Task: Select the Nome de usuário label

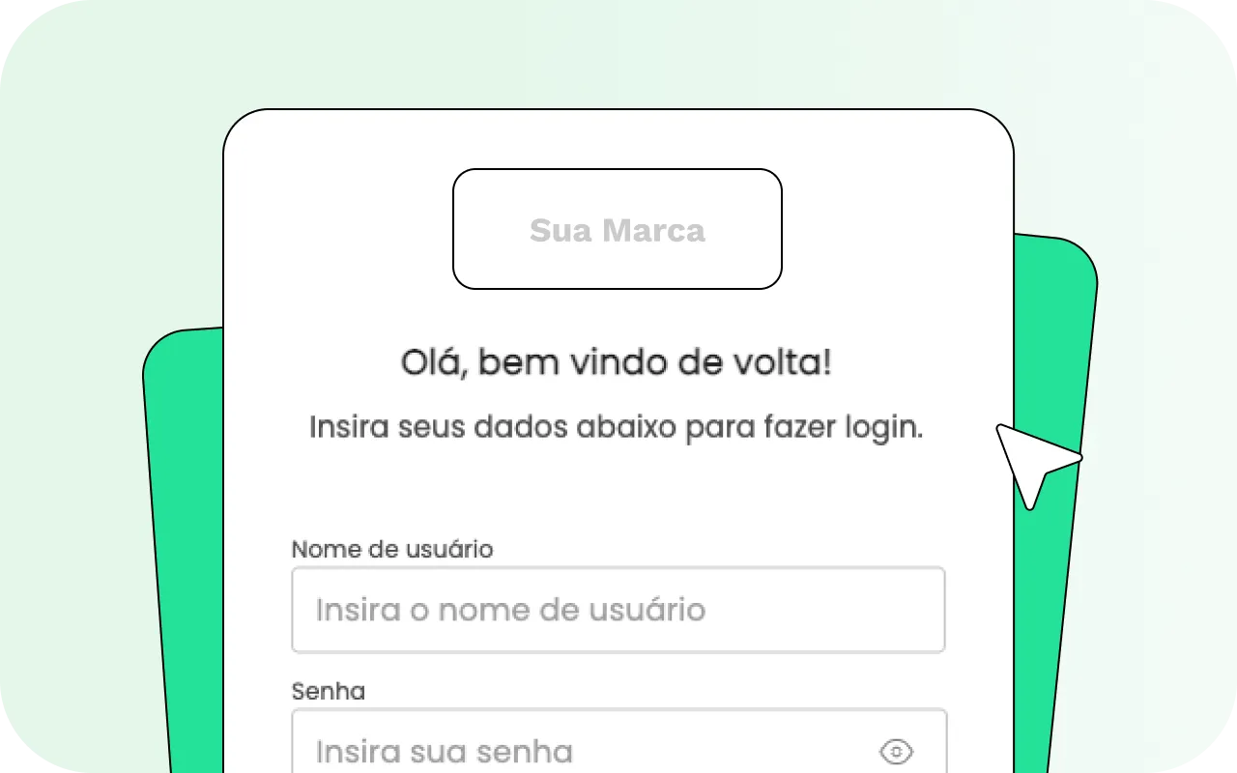Action: click(391, 549)
